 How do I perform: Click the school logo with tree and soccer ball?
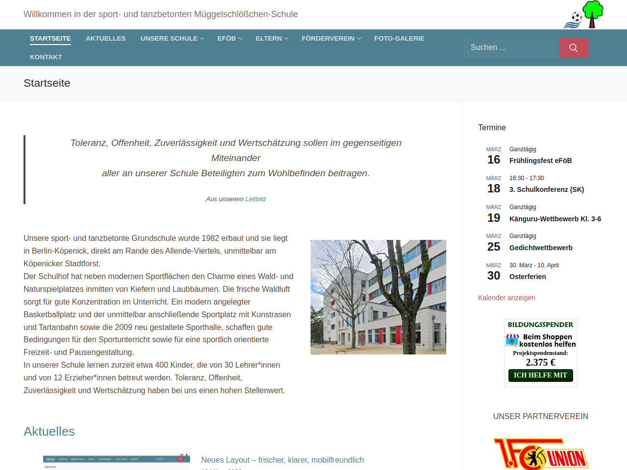coord(583,15)
